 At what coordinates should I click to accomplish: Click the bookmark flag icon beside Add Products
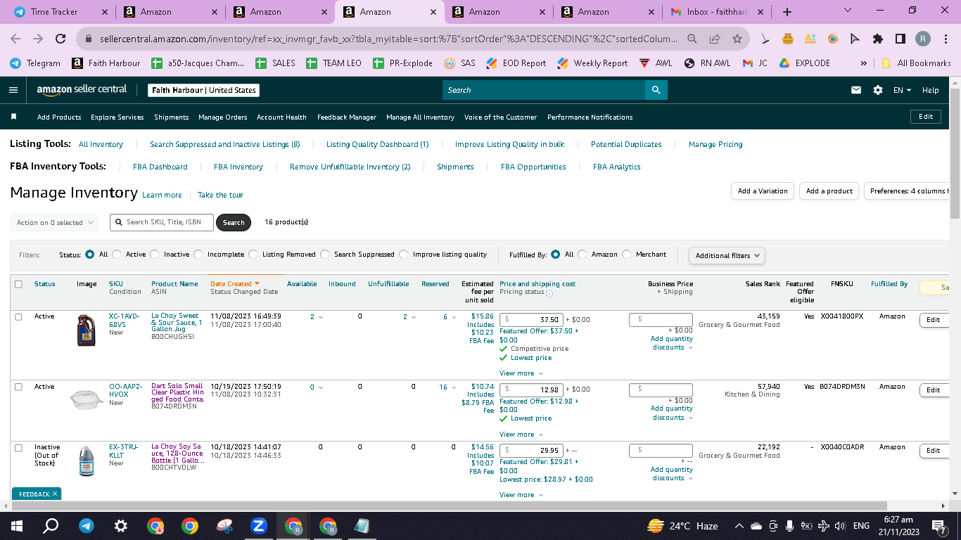(x=13, y=117)
